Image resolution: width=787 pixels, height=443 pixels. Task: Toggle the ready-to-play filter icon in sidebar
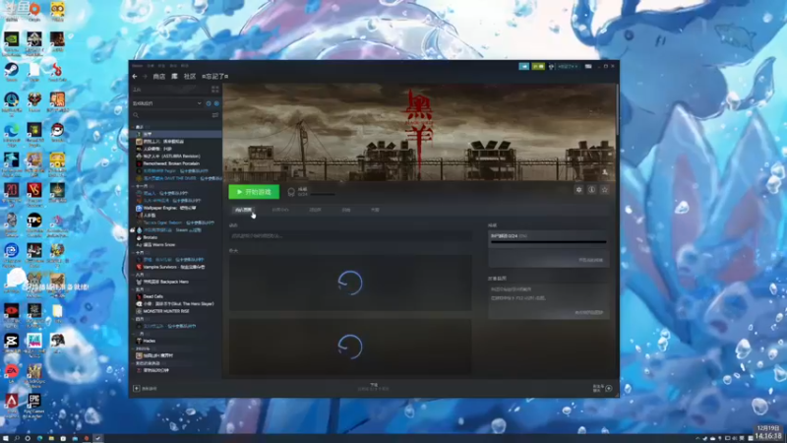pyautogui.click(x=216, y=103)
